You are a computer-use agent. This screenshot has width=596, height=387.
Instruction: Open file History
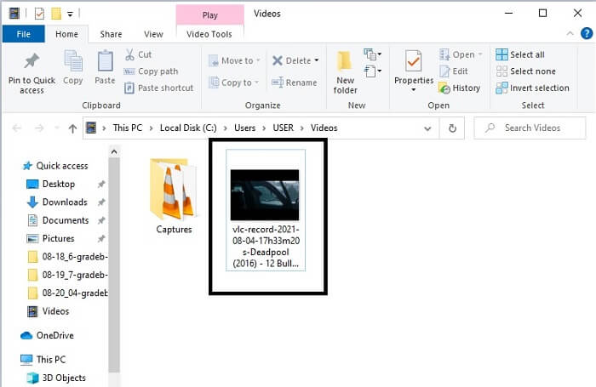(460, 88)
